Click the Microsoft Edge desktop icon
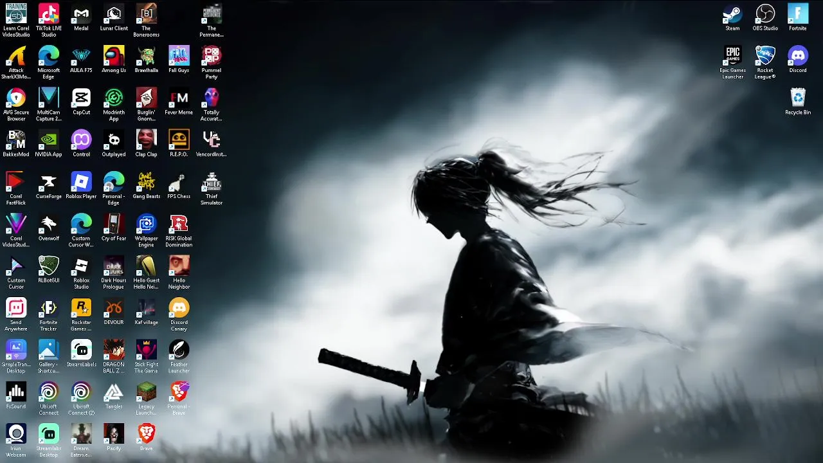This screenshot has width=823, height=463. pos(49,62)
